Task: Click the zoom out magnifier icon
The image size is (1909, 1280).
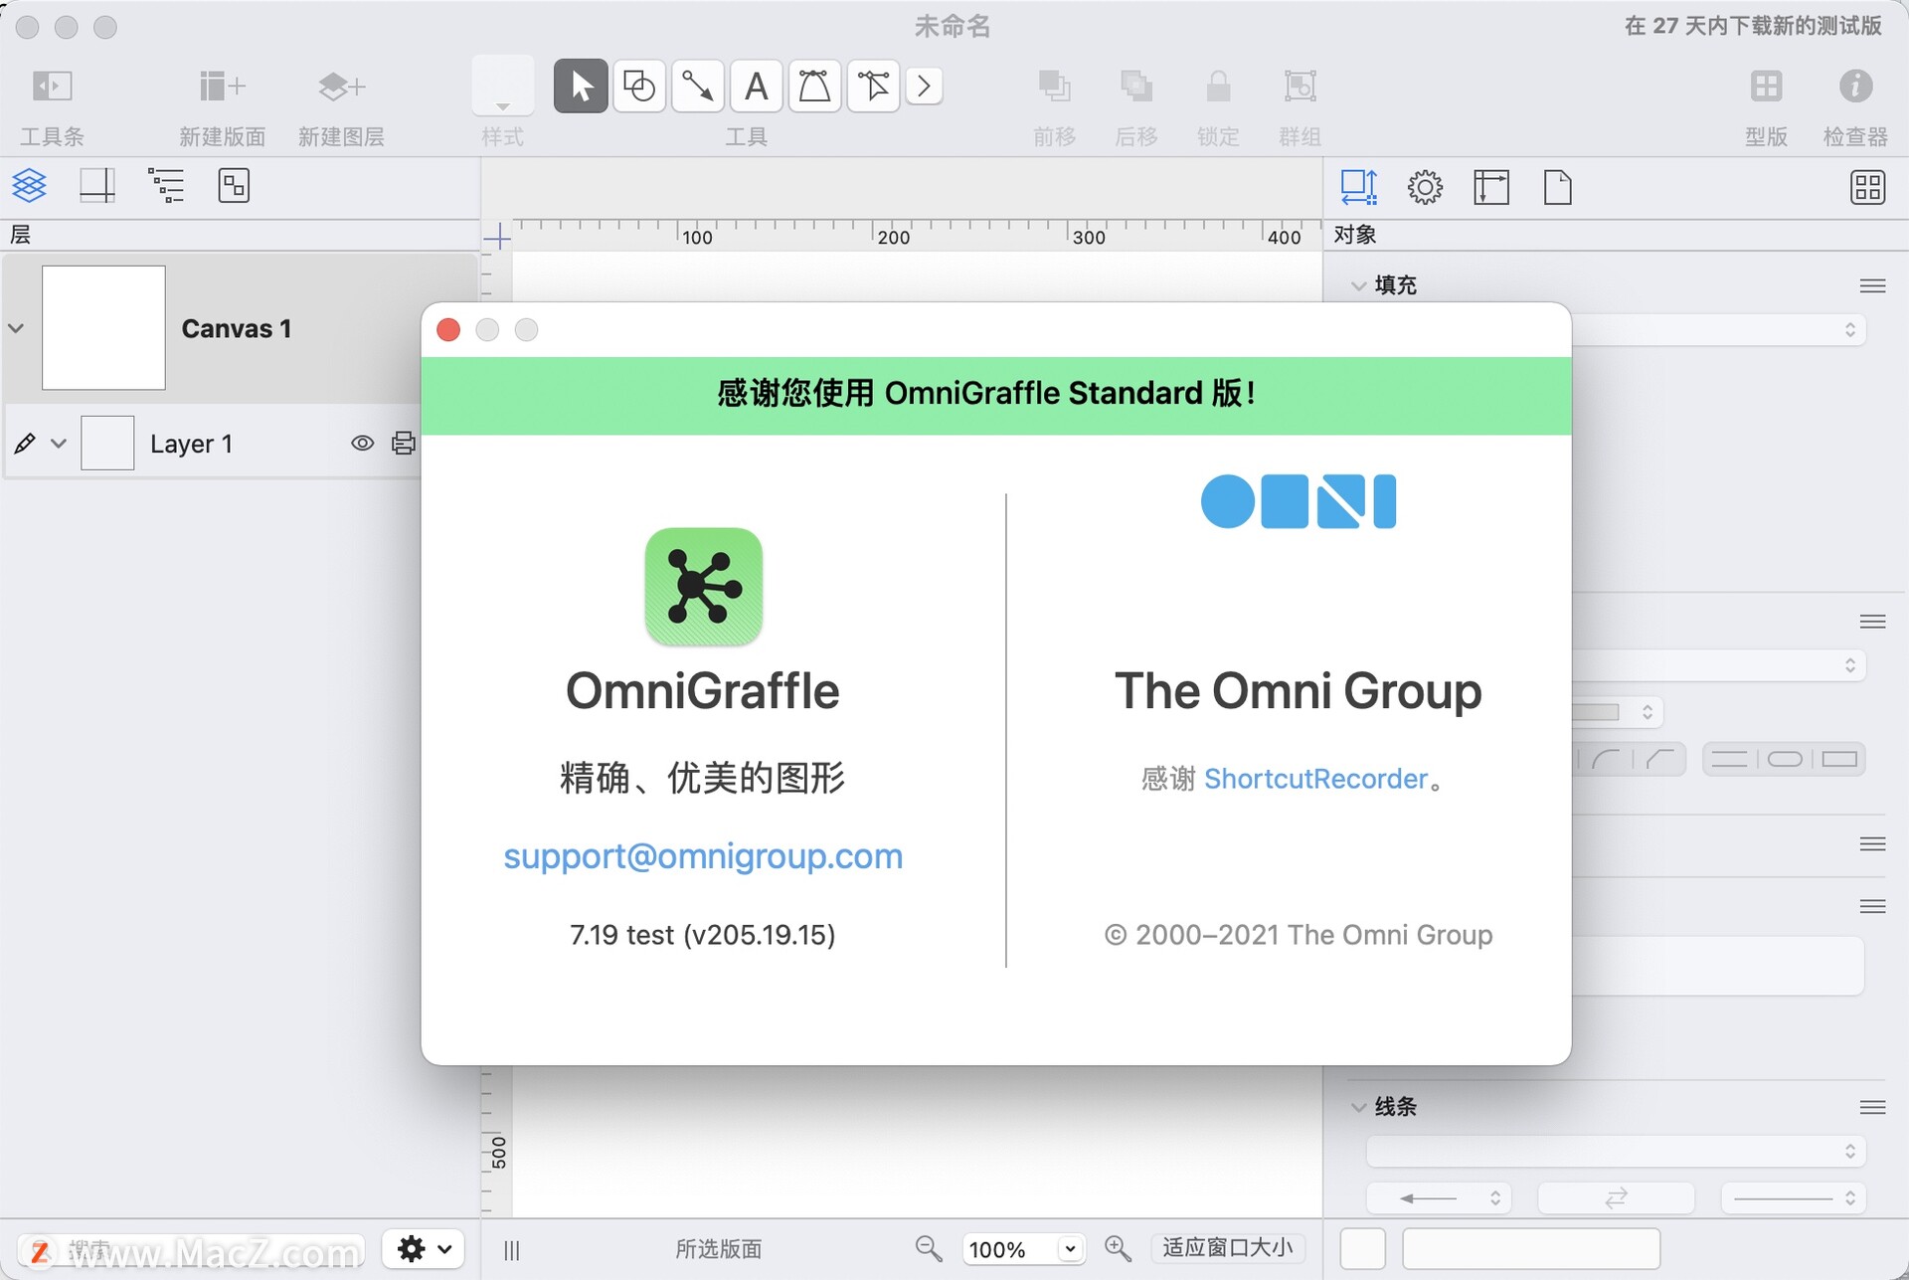Action: pyautogui.click(x=929, y=1249)
